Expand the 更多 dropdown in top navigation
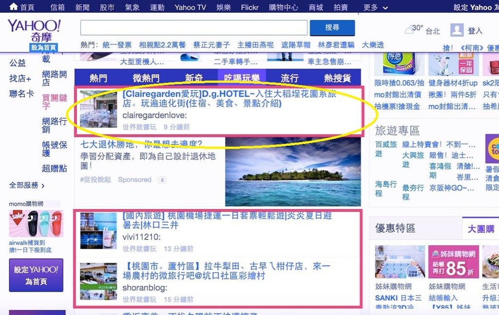The height and width of the screenshot is (315, 499). pyautogui.click(x=376, y=7)
